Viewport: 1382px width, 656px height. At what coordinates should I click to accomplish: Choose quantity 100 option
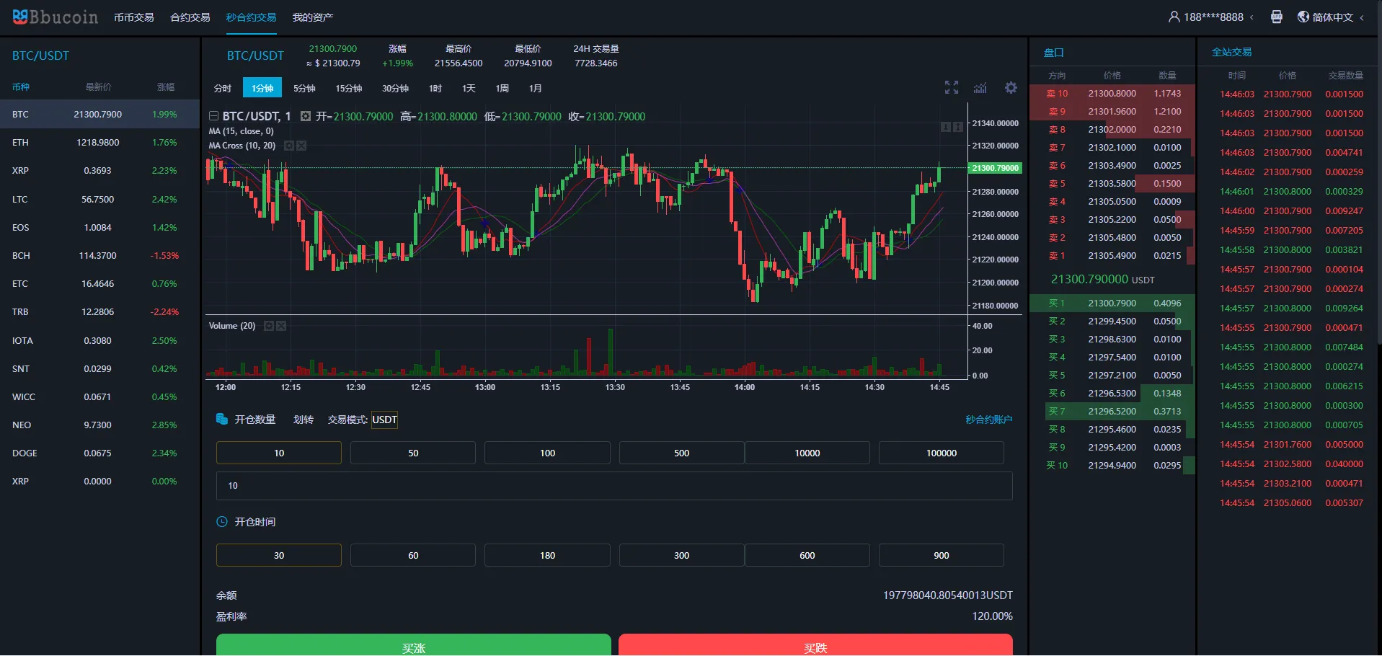pos(547,453)
